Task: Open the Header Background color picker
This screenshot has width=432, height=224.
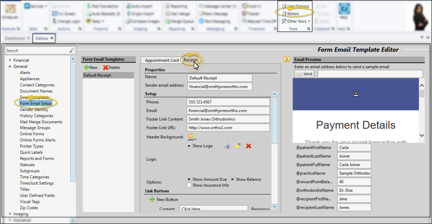Action: pyautogui.click(x=191, y=137)
